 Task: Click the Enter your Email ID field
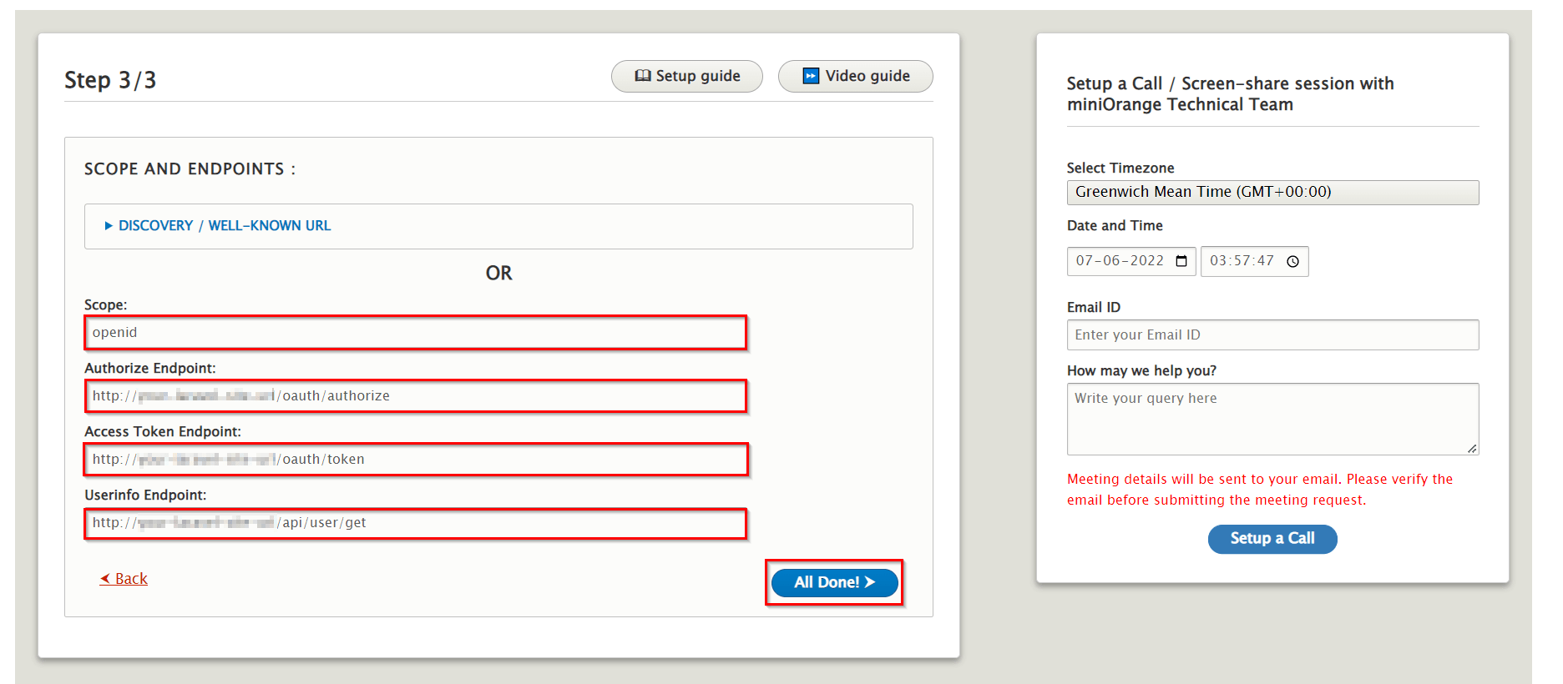point(1272,334)
